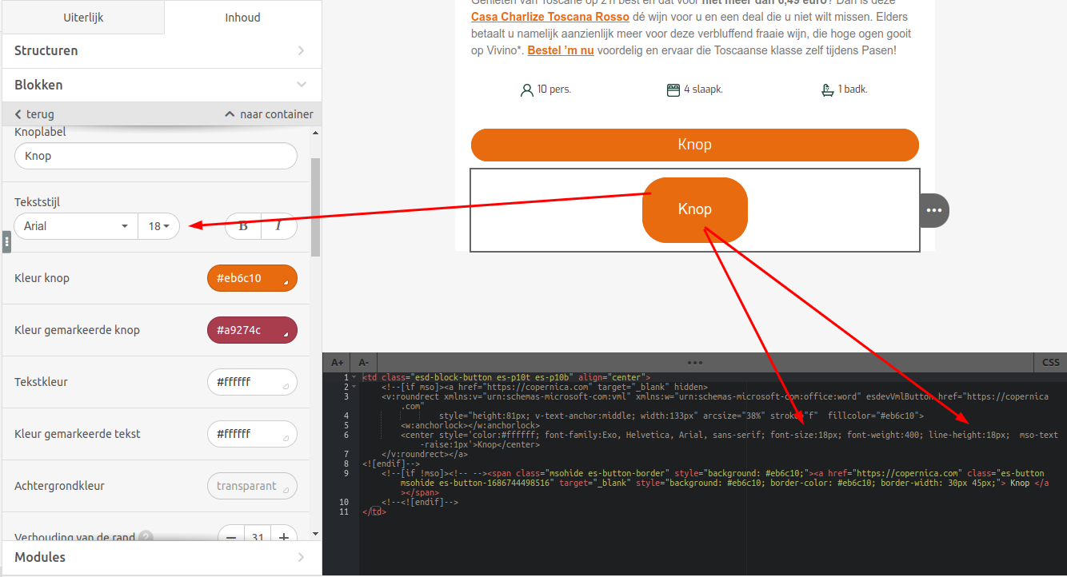
Task: Click the A- decrease font size icon
Action: point(363,362)
